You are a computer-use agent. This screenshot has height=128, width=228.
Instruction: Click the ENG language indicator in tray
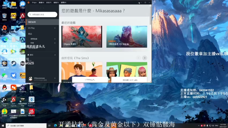point(217,125)
